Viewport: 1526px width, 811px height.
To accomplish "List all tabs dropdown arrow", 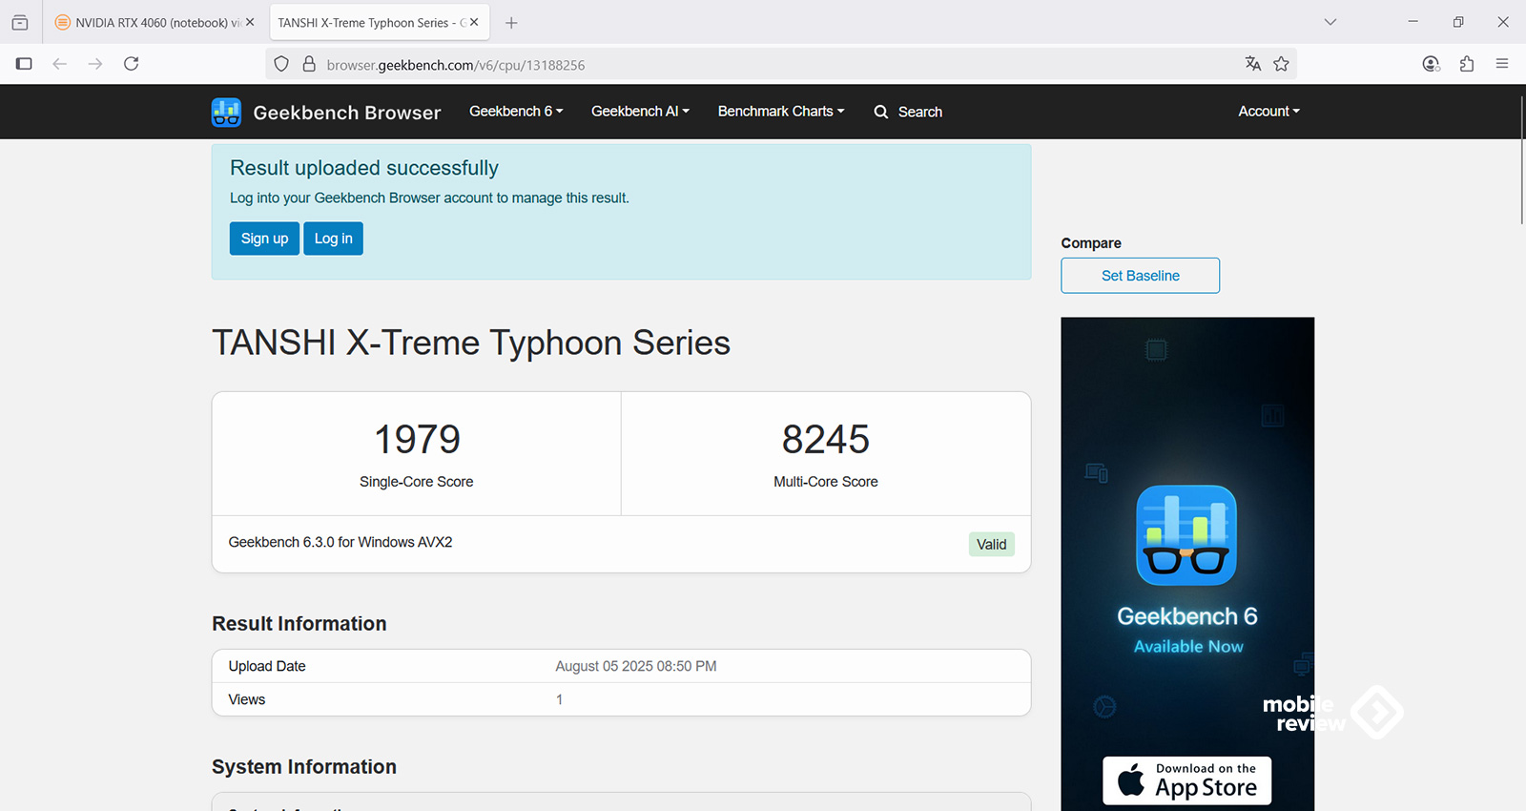I will tap(1330, 22).
